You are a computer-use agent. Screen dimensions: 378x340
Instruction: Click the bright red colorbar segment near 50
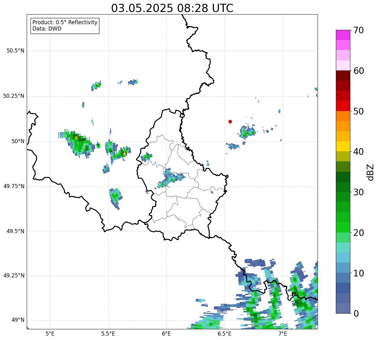(343, 106)
